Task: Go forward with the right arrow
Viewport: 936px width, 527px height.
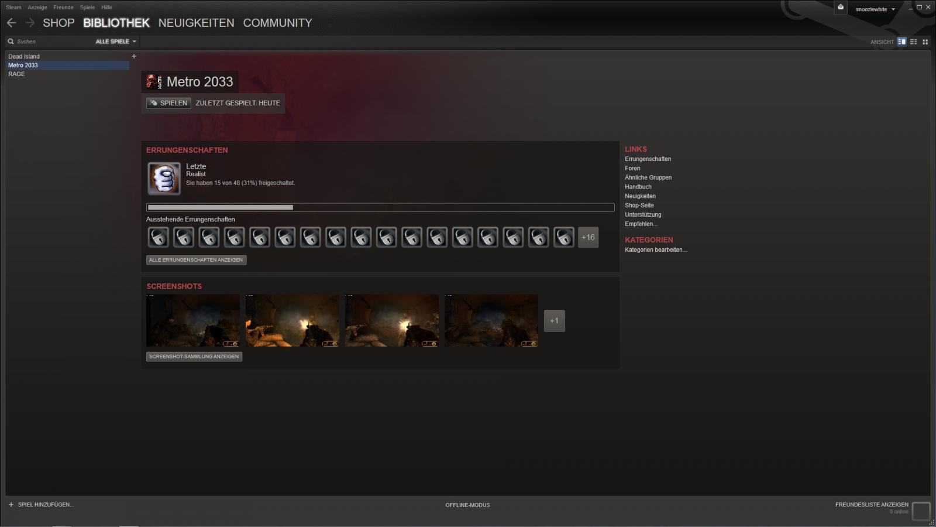Action: coord(30,23)
